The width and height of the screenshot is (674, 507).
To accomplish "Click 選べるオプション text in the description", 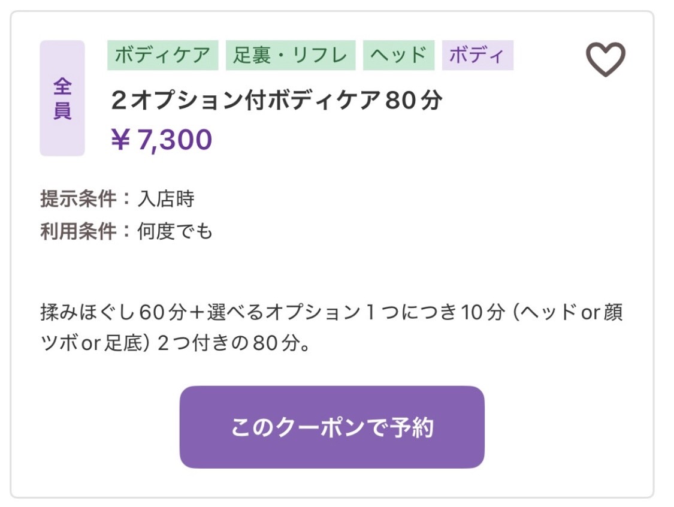I will coord(284,312).
